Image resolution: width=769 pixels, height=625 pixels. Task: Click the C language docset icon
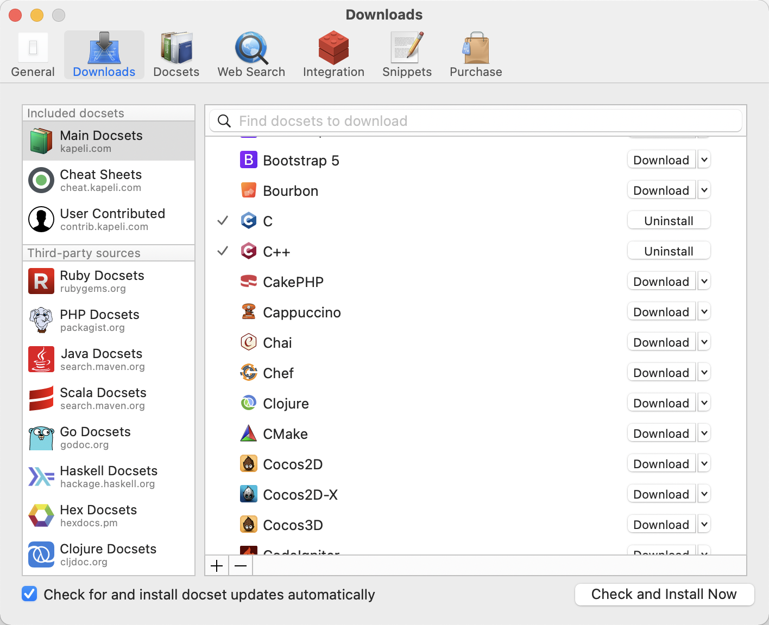tap(249, 220)
